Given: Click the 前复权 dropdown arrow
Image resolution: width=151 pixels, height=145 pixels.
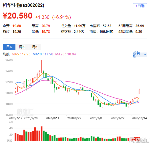Looking at the screenshot, I should [x=145, y=55].
